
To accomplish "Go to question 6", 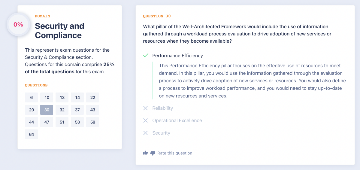I will [32, 98].
